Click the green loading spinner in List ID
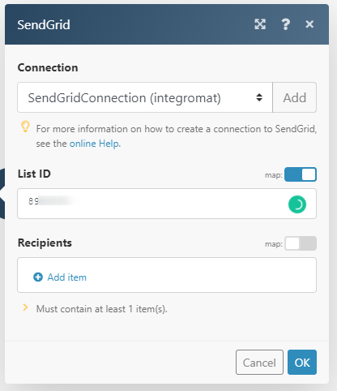 (297, 204)
